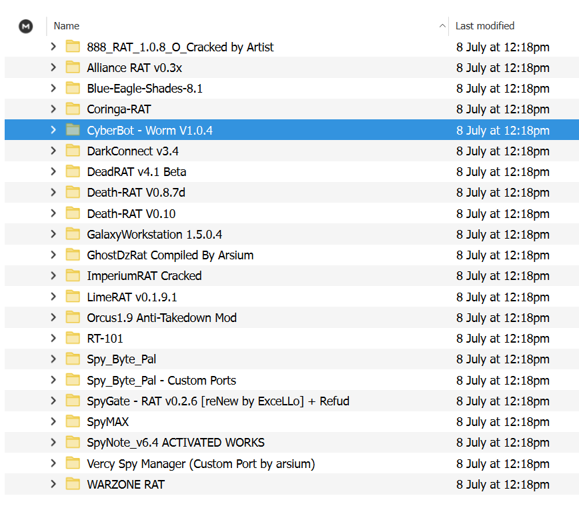Screen dimensions: 579x510
Task: Sort by the Last modified column header
Action: 485,26
